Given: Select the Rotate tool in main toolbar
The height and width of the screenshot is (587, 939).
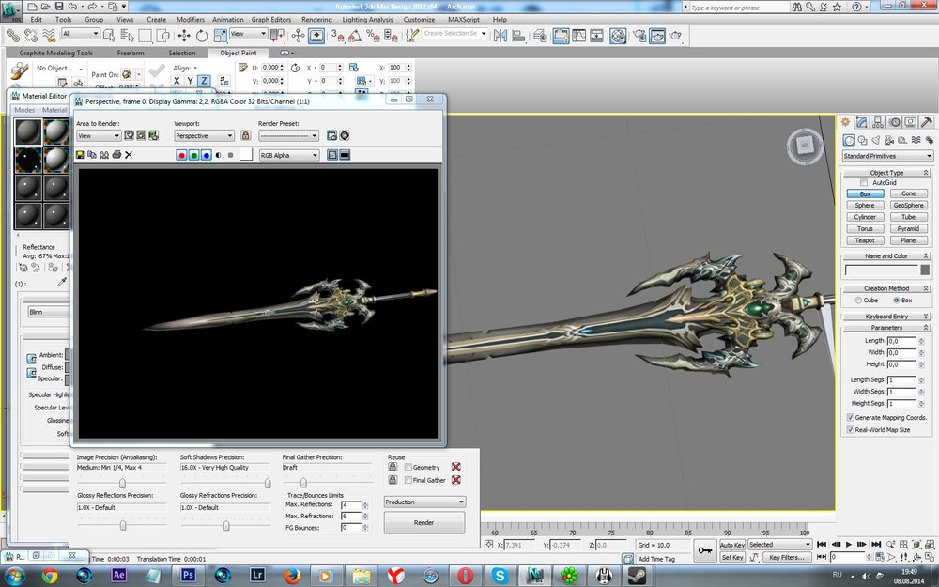Looking at the screenshot, I should click(201, 35).
